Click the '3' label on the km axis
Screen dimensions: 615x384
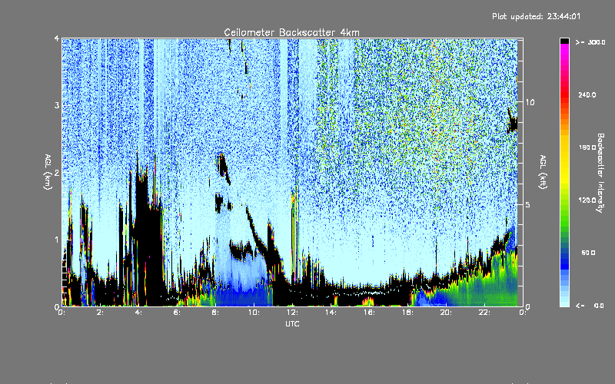(x=57, y=105)
